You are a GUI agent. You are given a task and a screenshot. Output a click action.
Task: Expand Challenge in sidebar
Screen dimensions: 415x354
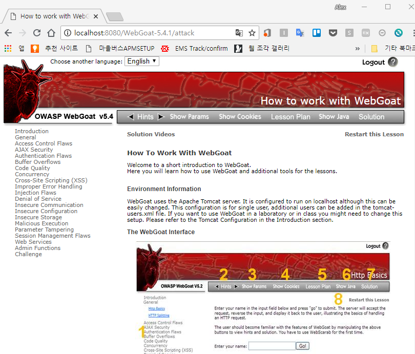coord(28,254)
